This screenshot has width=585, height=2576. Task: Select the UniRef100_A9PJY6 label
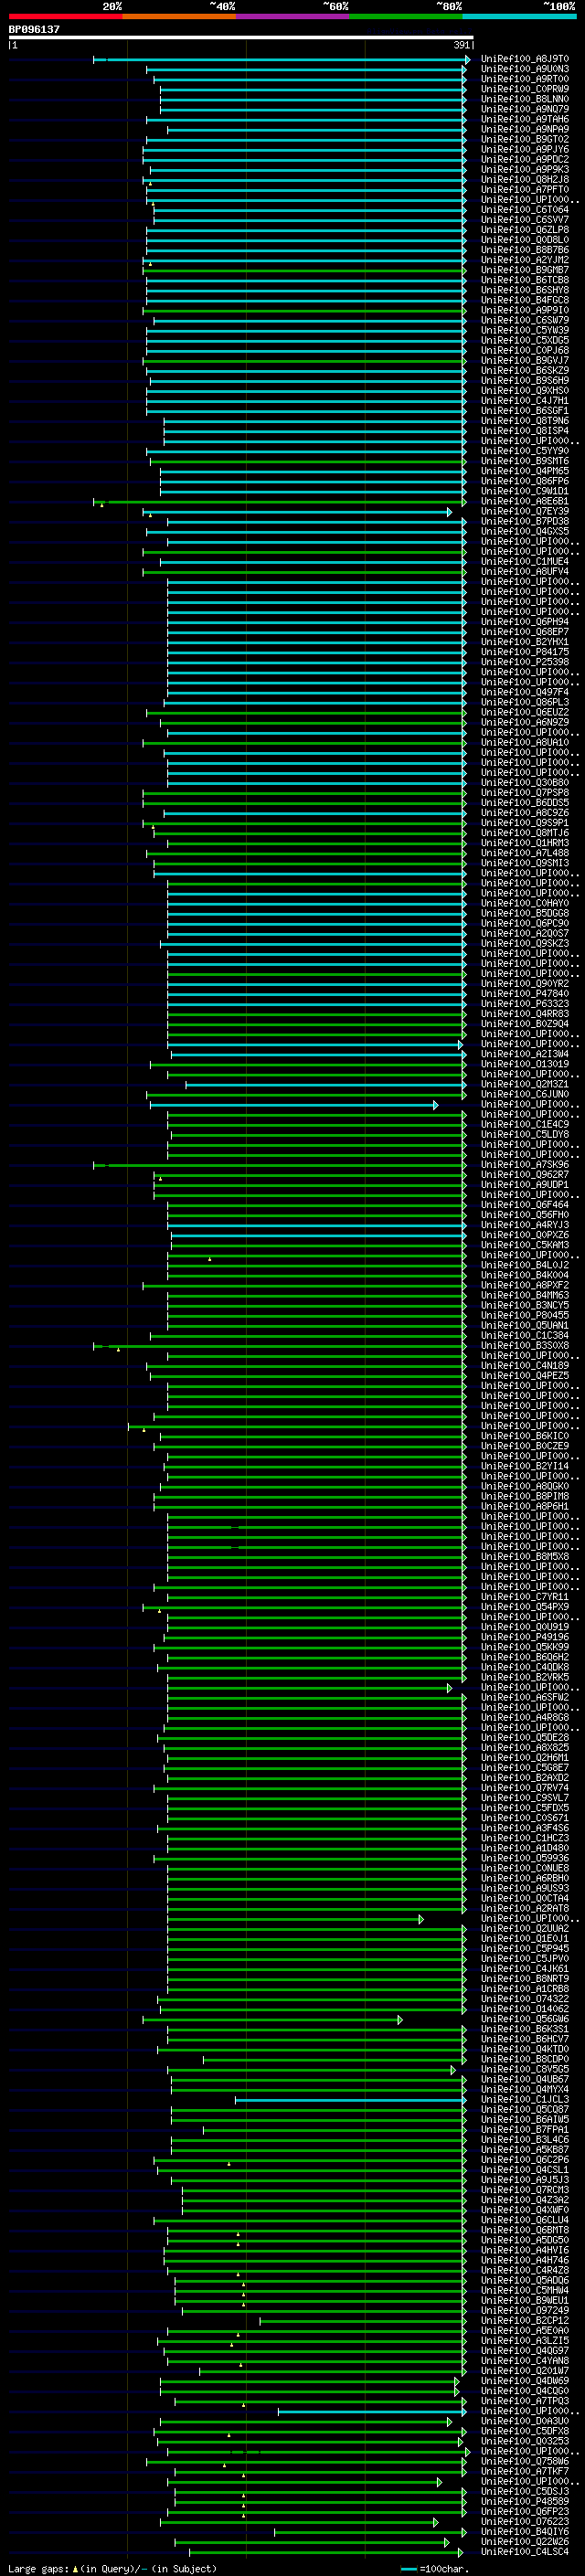tap(524, 149)
